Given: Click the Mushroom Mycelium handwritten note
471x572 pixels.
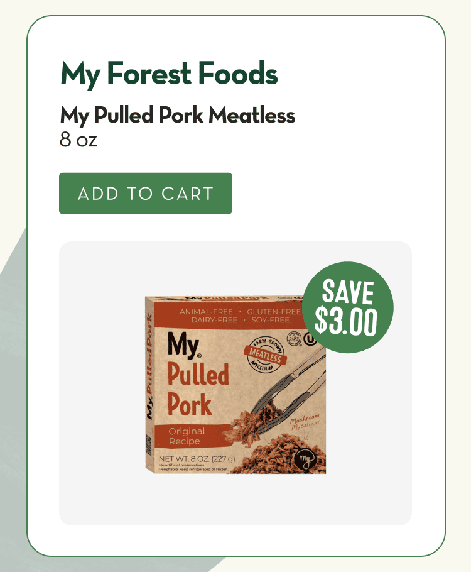Looking at the screenshot, I should 306,423.
